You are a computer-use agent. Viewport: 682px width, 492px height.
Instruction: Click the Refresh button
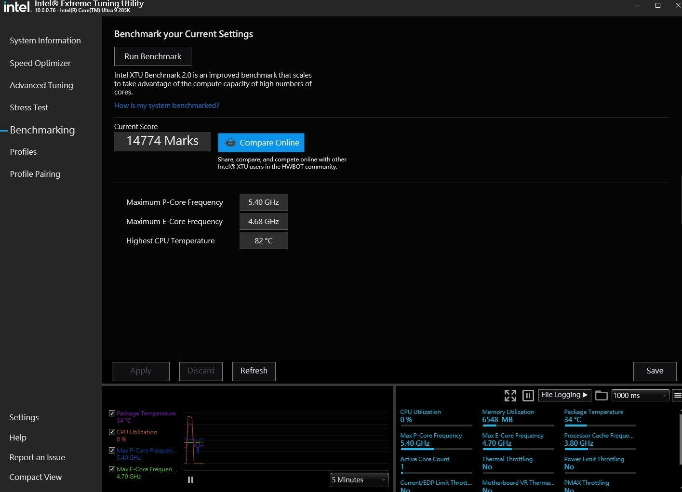pos(254,371)
